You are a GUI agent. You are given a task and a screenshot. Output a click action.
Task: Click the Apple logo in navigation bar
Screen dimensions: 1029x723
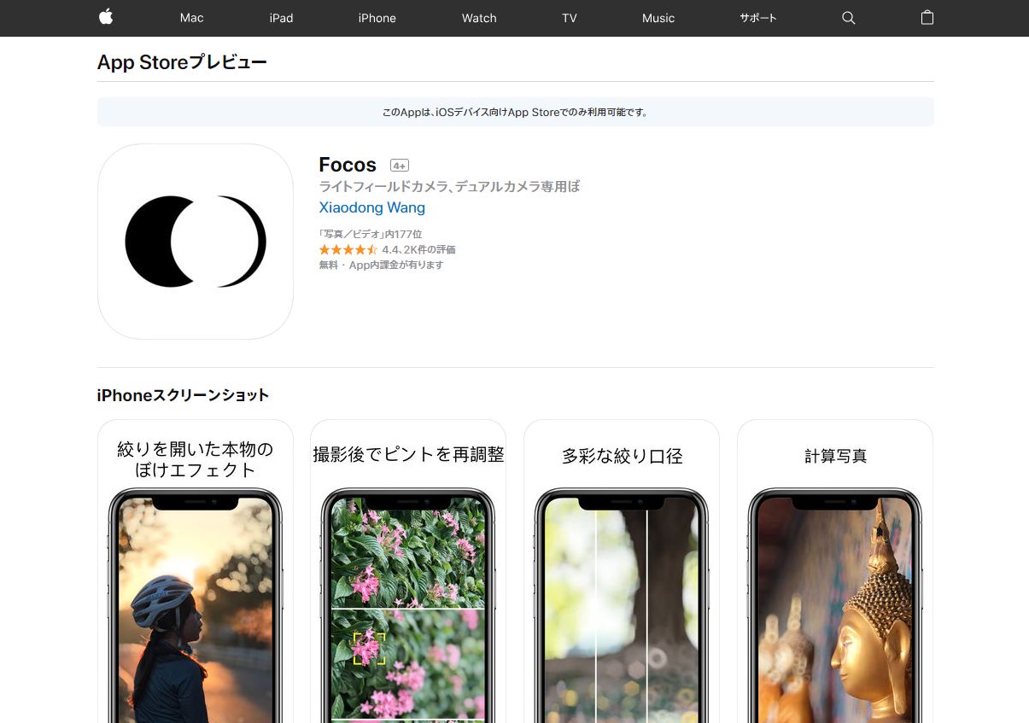click(x=106, y=18)
